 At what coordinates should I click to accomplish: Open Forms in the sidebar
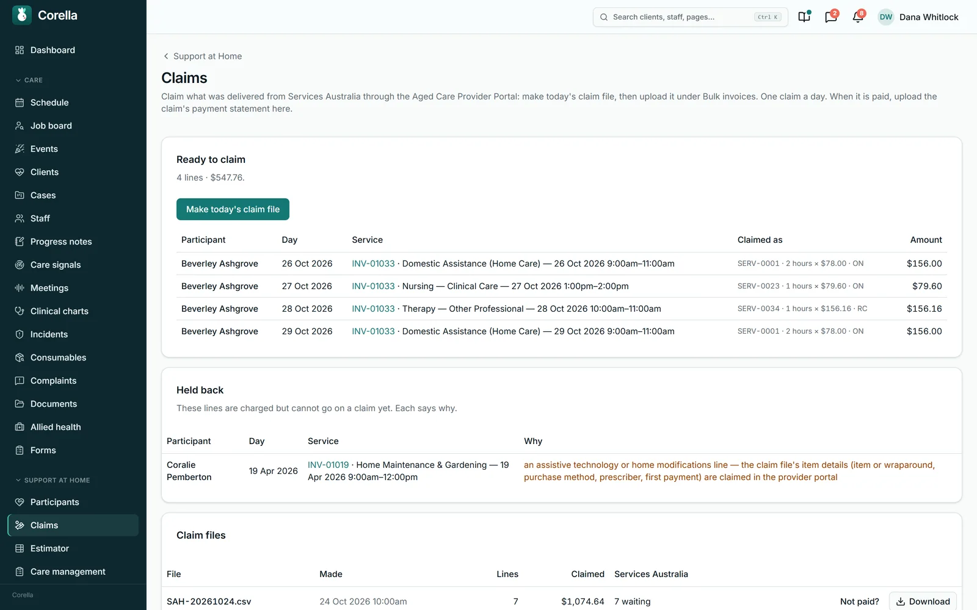(73, 450)
